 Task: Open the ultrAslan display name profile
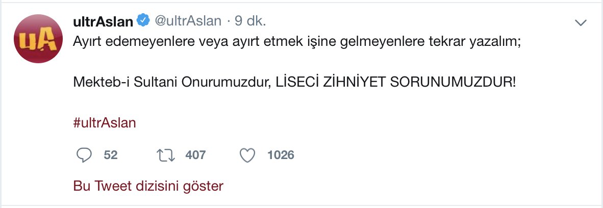(104, 21)
